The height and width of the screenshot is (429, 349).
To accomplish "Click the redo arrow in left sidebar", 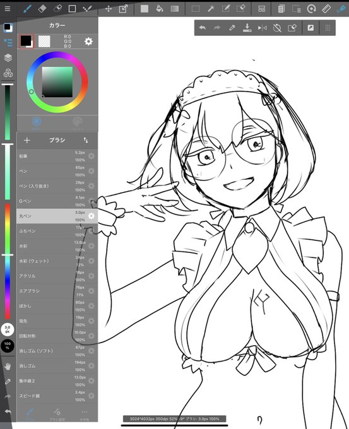I will point(8,396).
